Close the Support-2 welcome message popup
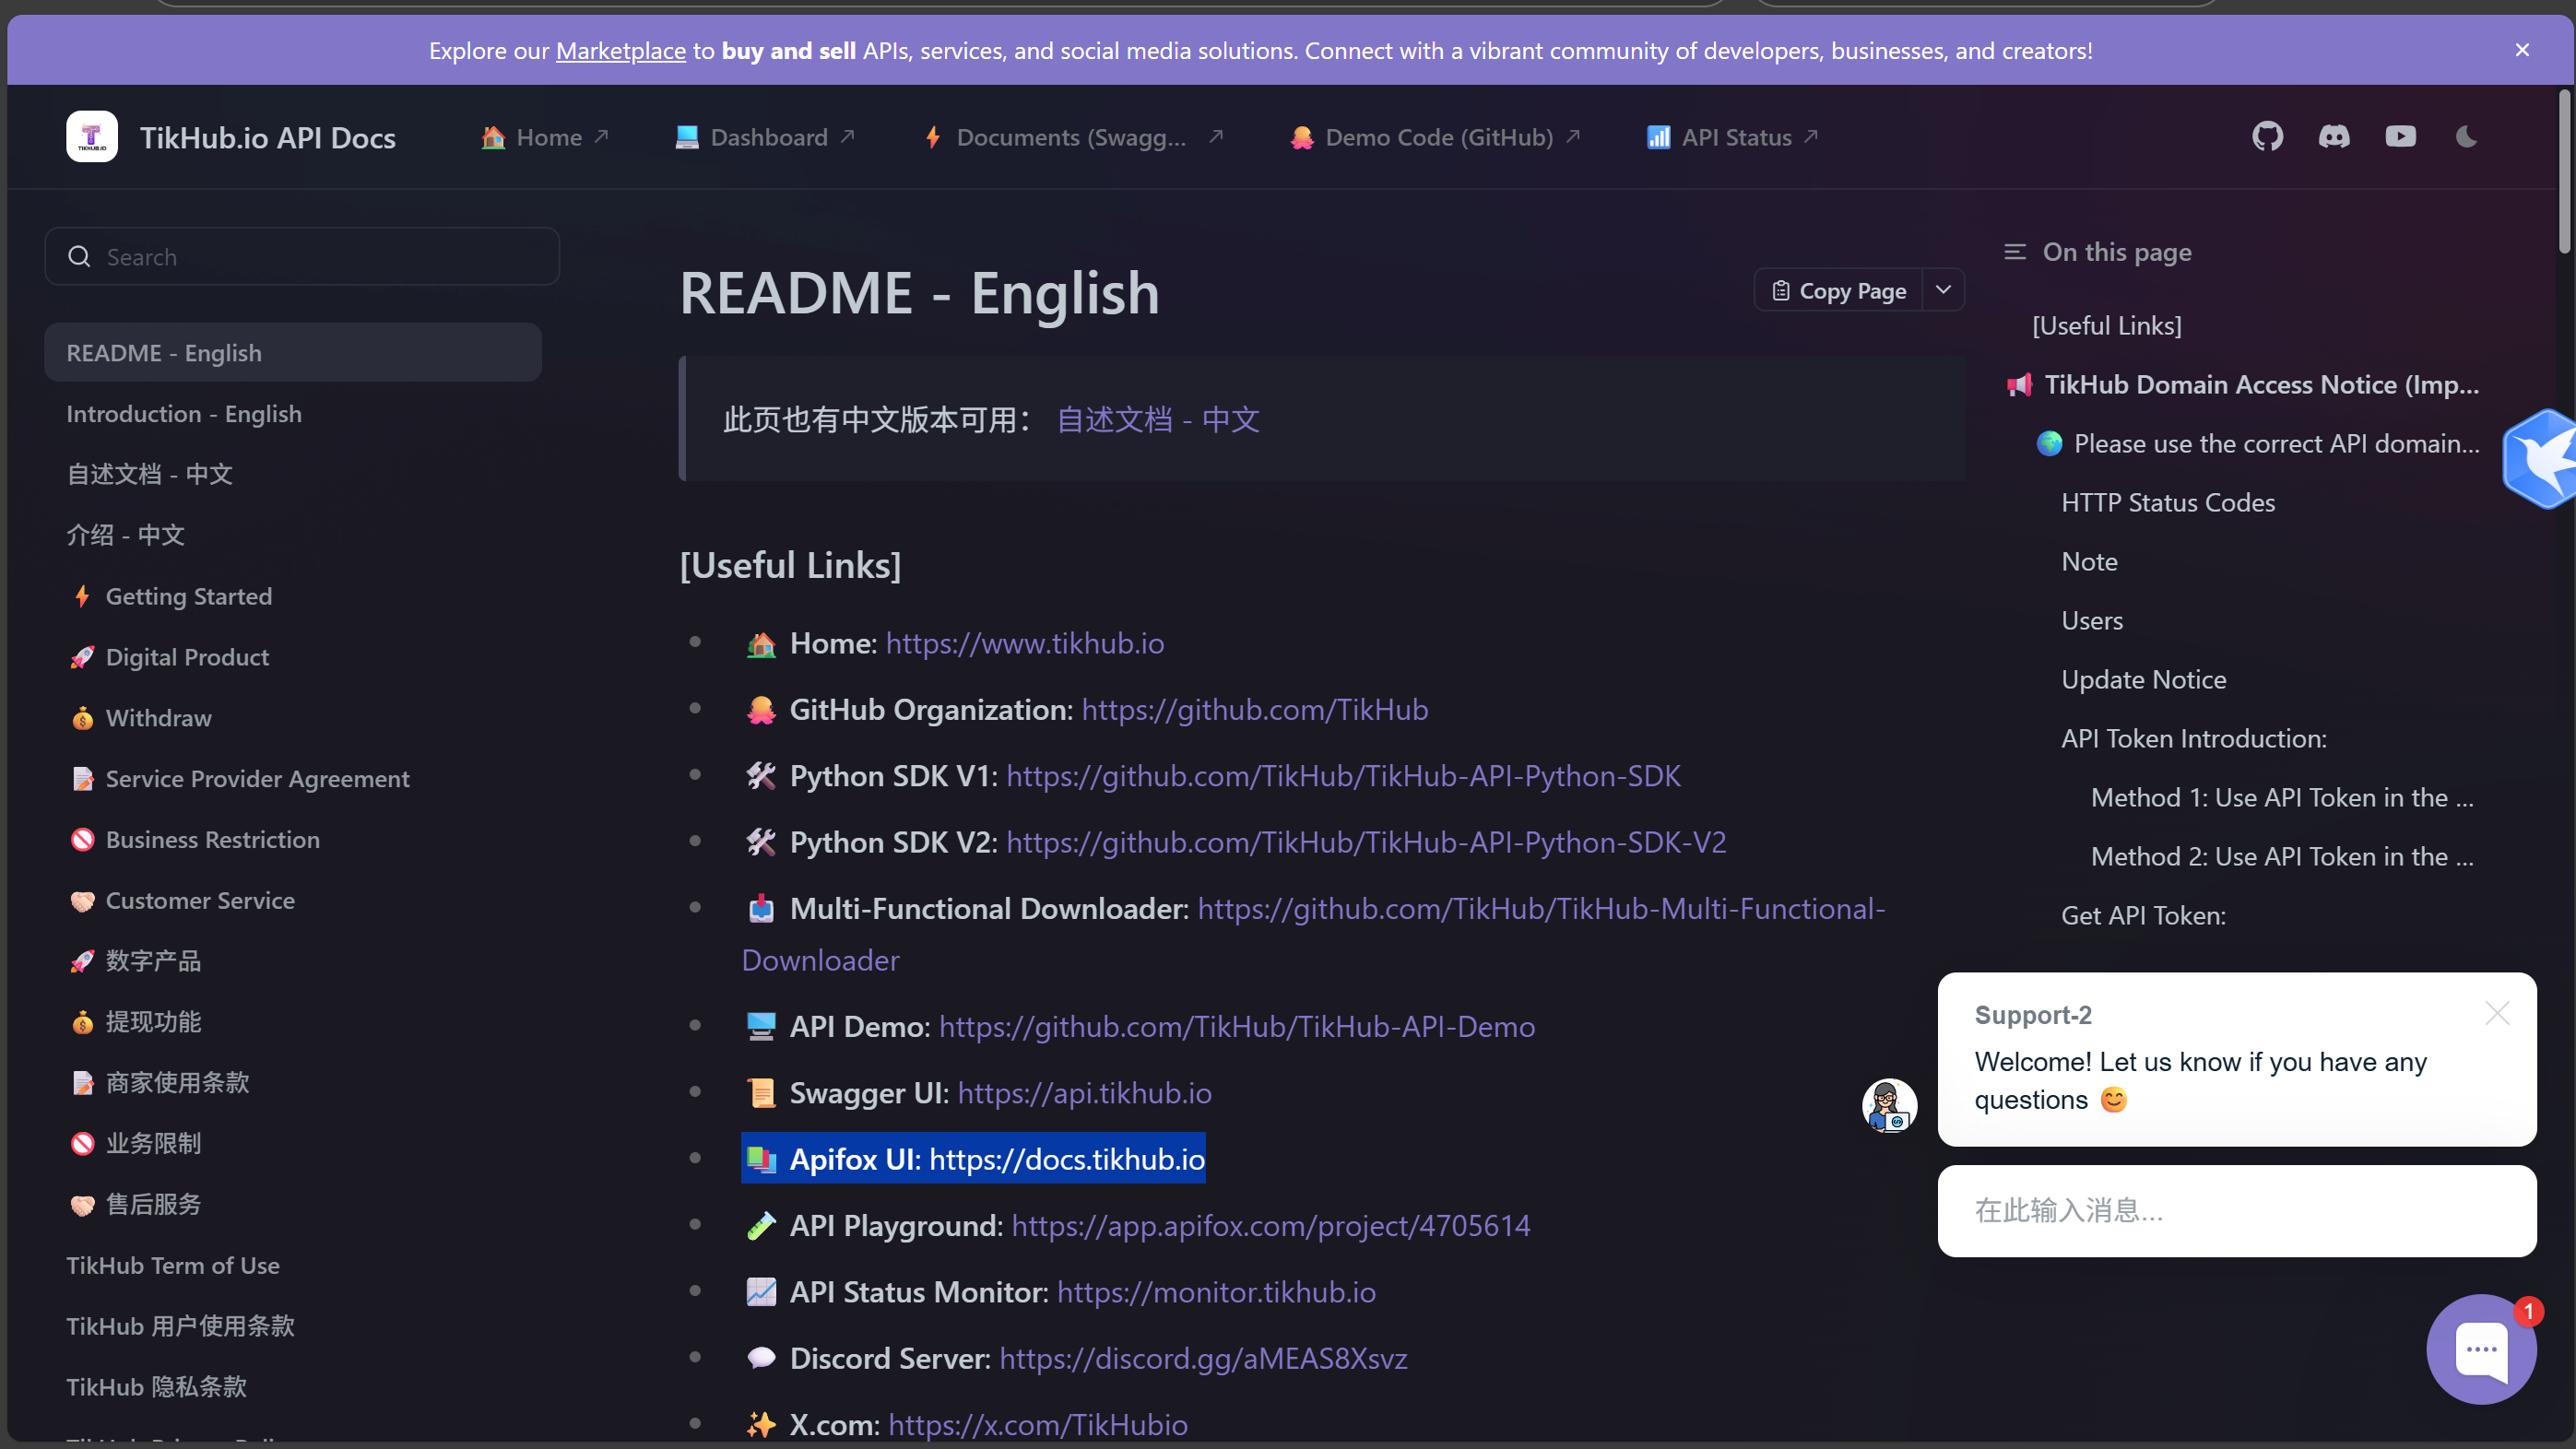 [2497, 1014]
